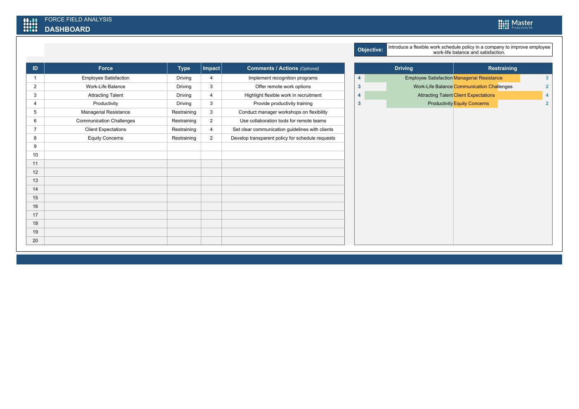
Task: Click the Employee Satisfaction cell in the Force column
Action: coord(106,78)
